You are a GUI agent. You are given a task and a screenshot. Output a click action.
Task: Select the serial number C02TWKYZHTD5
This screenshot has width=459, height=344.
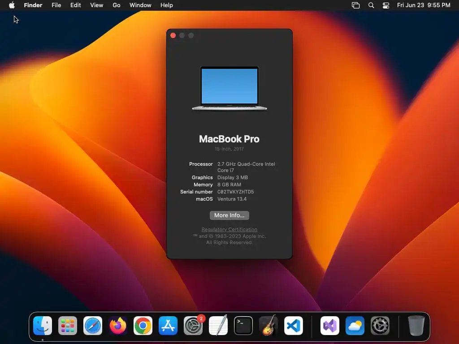(x=235, y=192)
